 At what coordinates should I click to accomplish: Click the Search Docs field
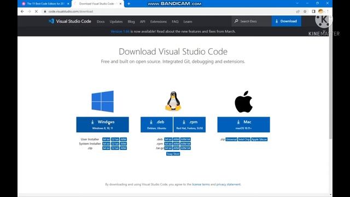click(252, 21)
